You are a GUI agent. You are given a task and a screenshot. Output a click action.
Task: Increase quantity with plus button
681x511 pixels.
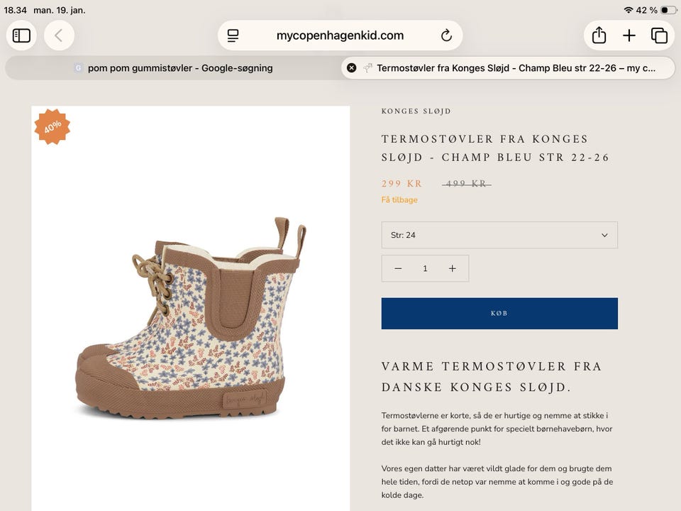[453, 268]
